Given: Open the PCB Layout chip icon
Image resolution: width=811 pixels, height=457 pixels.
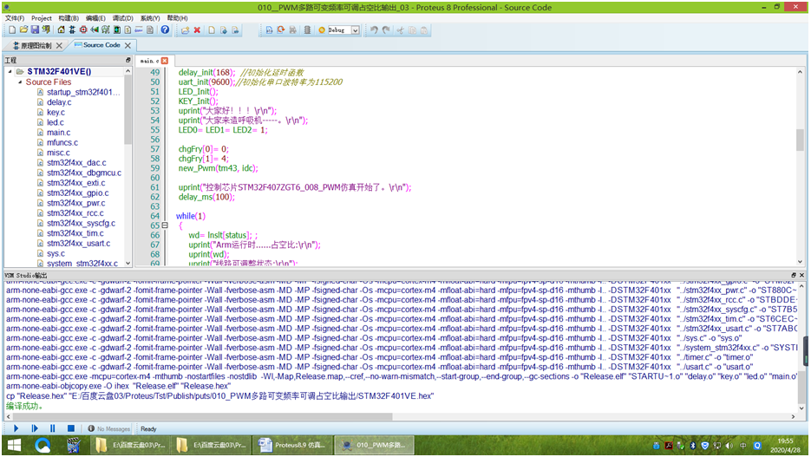Looking at the screenshot, I should click(83, 30).
